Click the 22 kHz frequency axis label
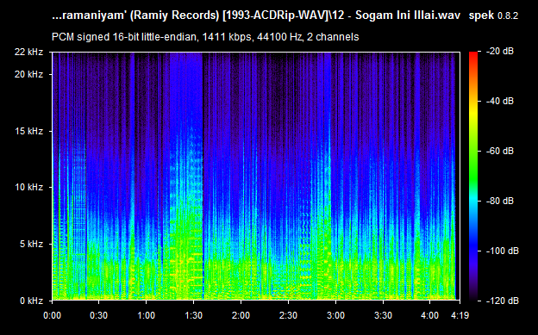 (x=28, y=53)
